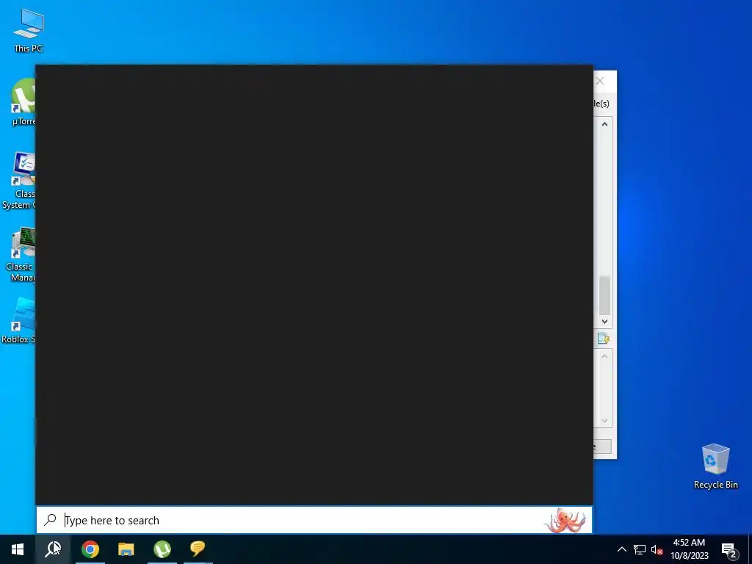Select the Roblox desktop shortcut

pos(18,320)
